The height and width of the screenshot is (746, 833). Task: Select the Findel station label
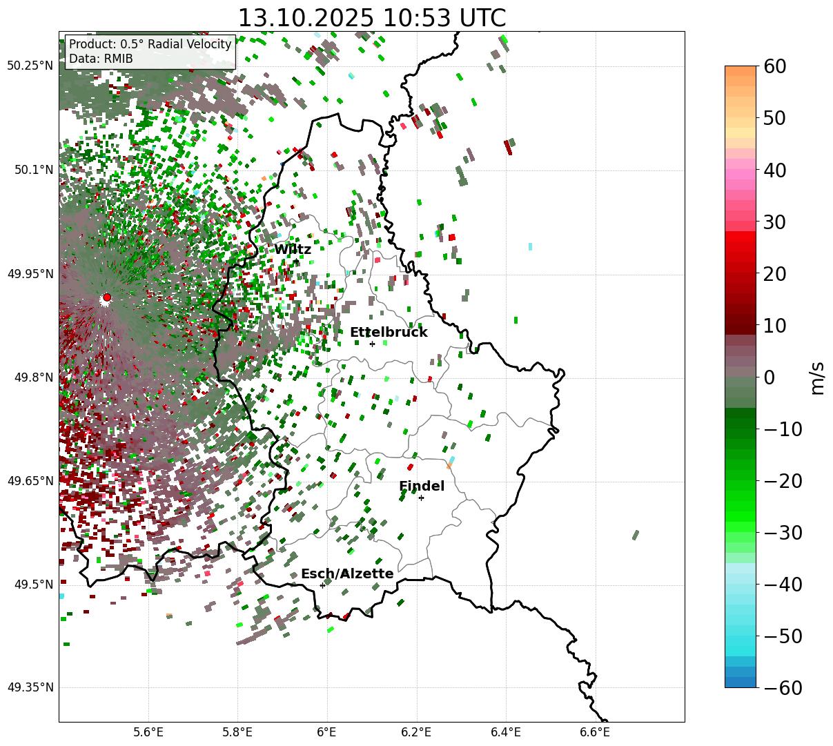click(x=422, y=487)
